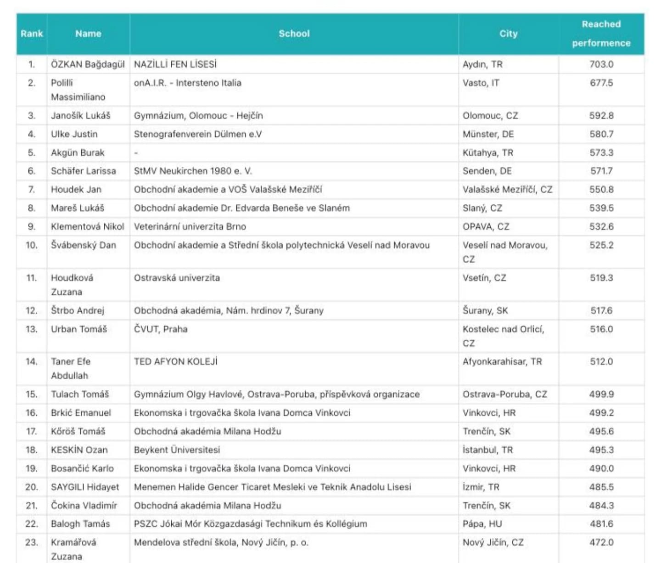Click the city İzmir, TR
The width and height of the screenshot is (661, 563).
[x=481, y=487]
